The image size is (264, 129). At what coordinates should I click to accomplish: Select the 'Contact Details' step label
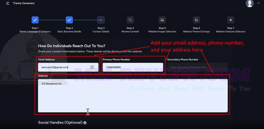point(101,31)
